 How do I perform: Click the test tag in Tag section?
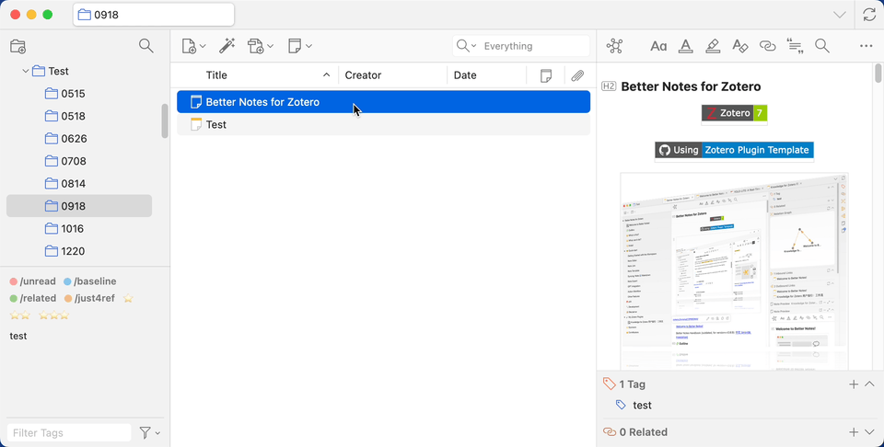(642, 406)
